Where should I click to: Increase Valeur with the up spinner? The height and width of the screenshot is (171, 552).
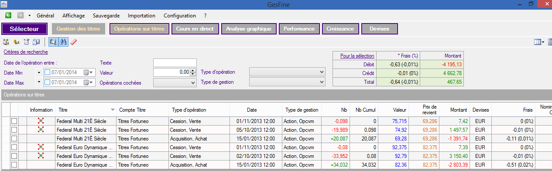[193, 70]
